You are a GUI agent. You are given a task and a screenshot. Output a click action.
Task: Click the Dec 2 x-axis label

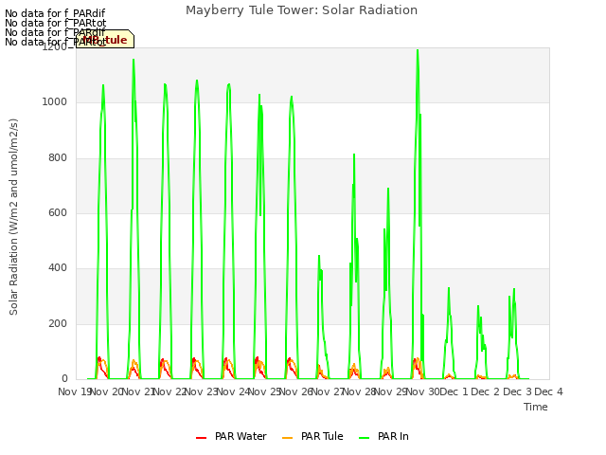coord(486,391)
